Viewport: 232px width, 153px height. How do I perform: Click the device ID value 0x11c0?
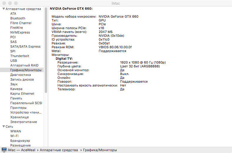(104, 39)
